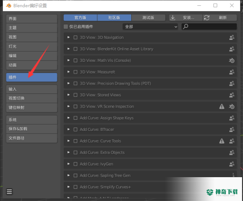Enable the BlenderKit Online Asset Library checkbox
This screenshot has height=201, width=243.
pos(75,49)
